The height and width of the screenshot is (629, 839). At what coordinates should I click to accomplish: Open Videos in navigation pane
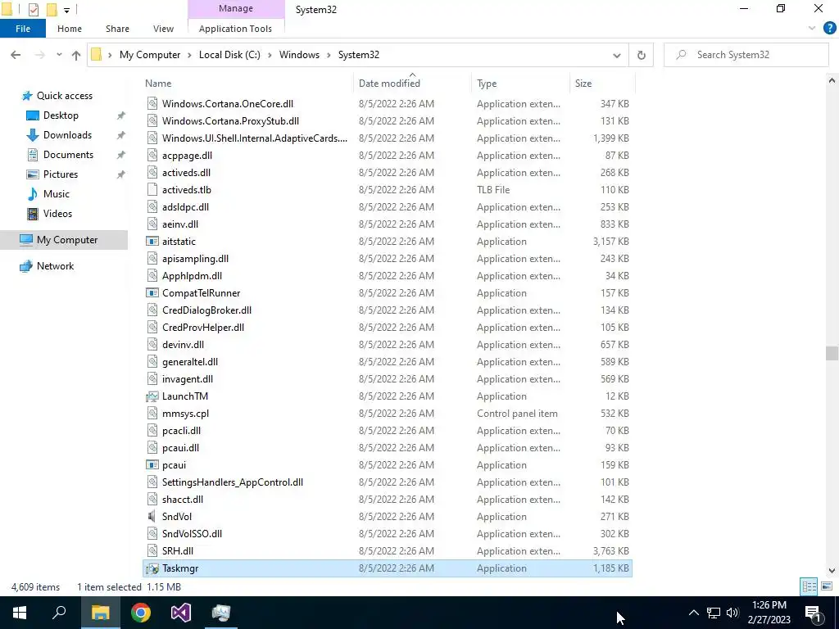[x=58, y=214]
